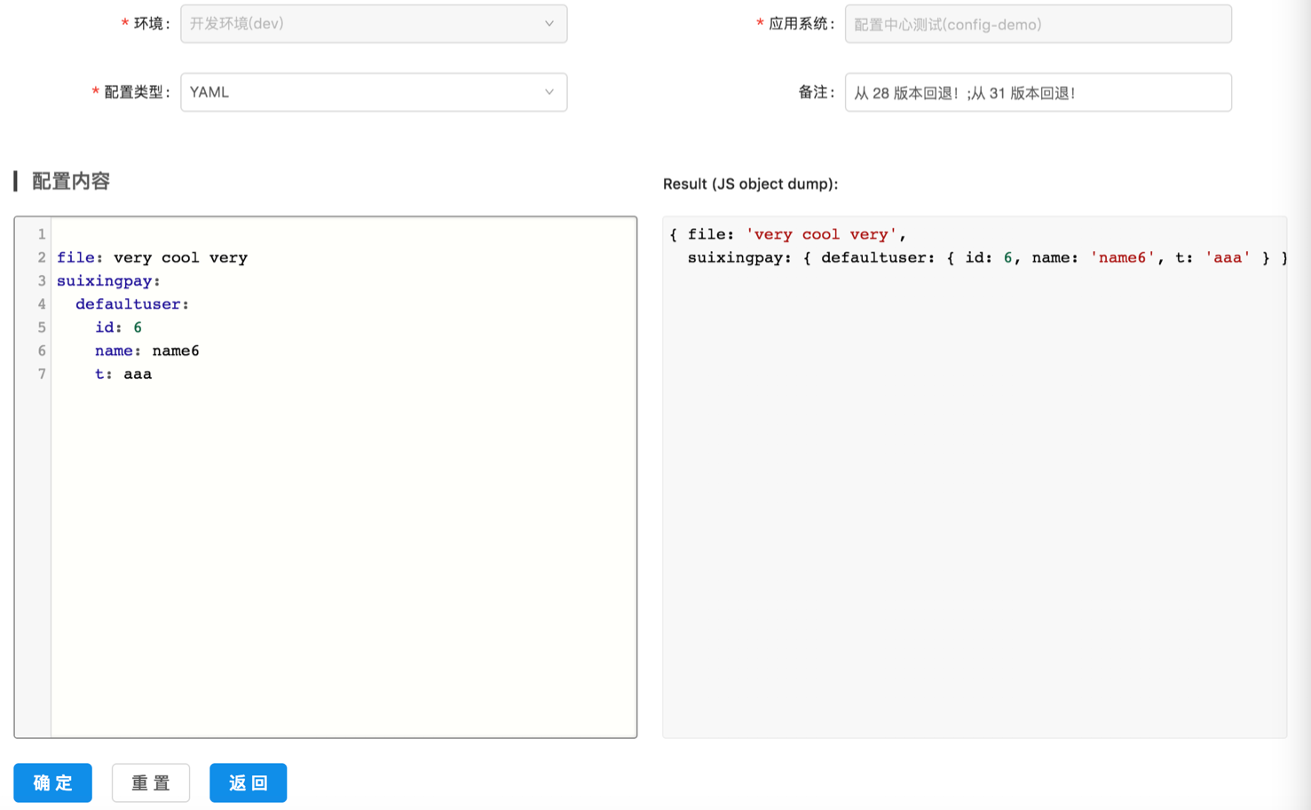Click the chevron arrow in YAML select
This screenshot has height=810, width=1311.
click(549, 92)
